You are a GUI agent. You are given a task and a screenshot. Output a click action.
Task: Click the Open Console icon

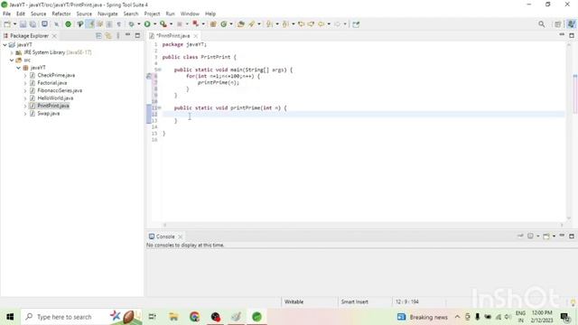(x=546, y=237)
